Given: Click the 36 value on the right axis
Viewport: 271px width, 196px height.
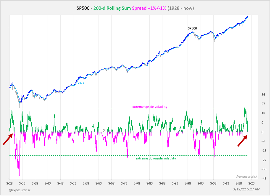Looking at the screenshot, I should (x=263, y=95).
